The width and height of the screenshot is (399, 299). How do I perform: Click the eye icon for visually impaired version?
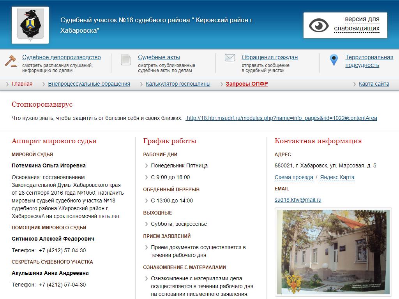click(x=319, y=25)
